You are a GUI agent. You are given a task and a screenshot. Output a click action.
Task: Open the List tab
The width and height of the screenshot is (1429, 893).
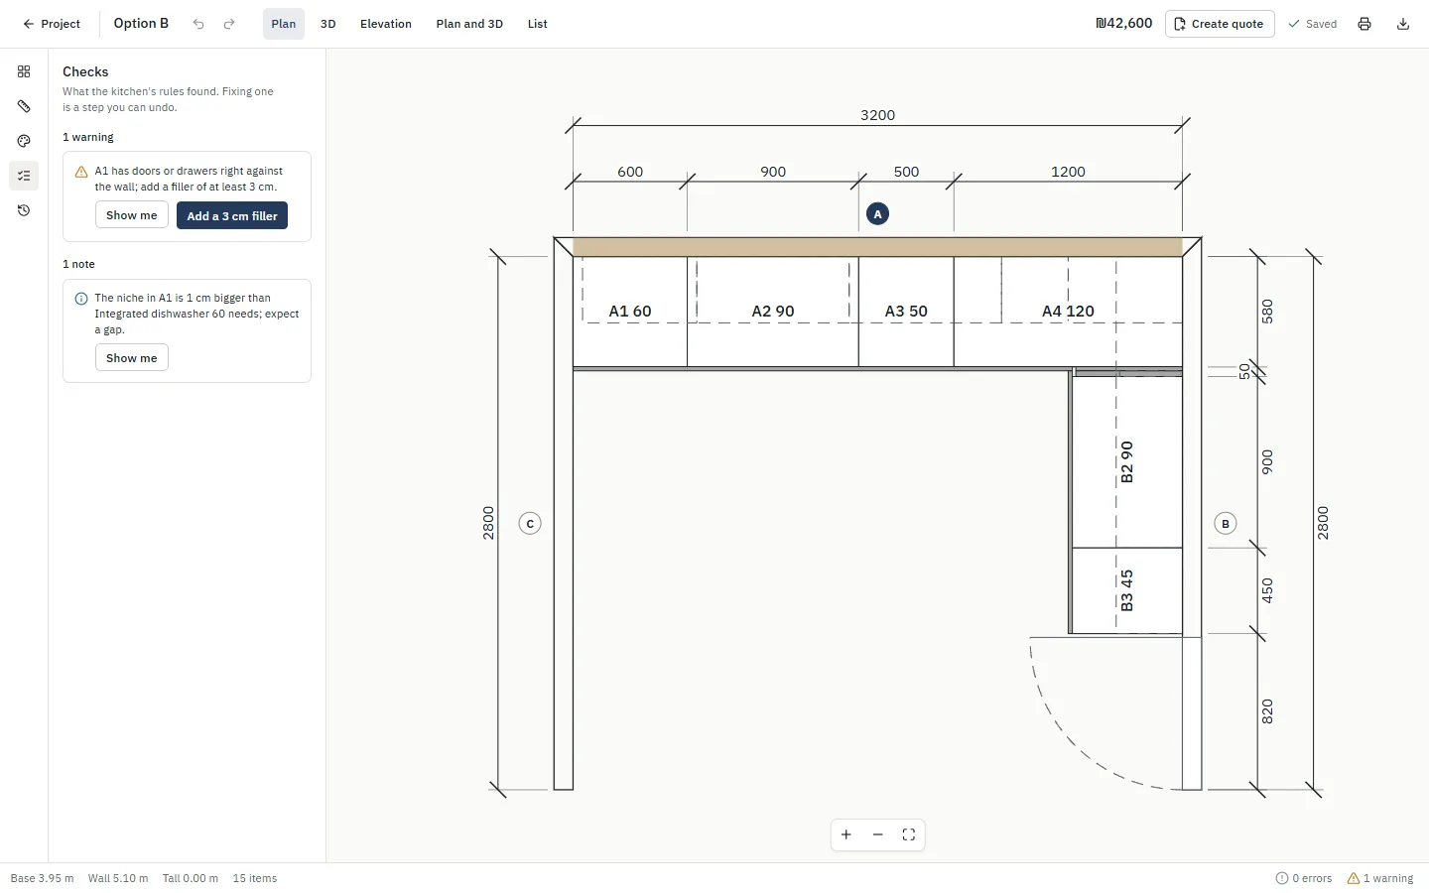coord(538,24)
